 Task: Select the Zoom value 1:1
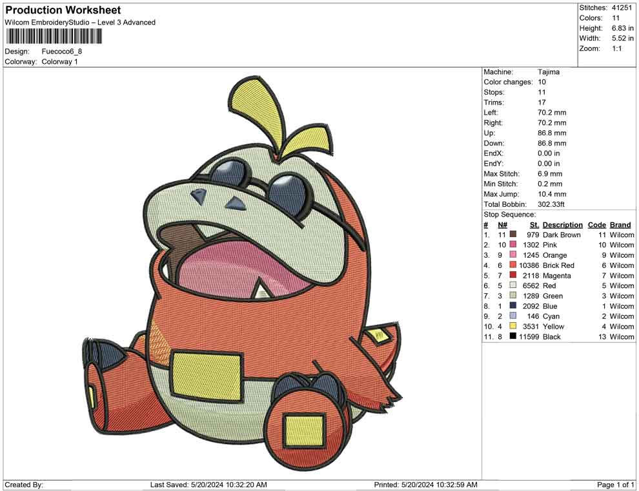[x=616, y=48]
